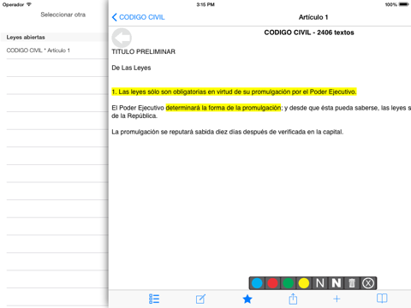Viewport: 411px width, 308px height.
Task: Choose the yellow highlight color
Action: click(x=304, y=283)
